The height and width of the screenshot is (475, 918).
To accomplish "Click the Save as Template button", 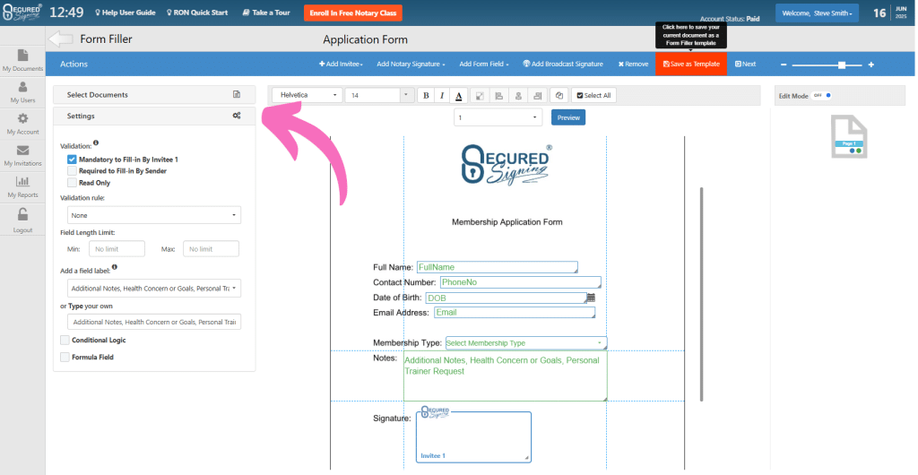I will coord(691,65).
